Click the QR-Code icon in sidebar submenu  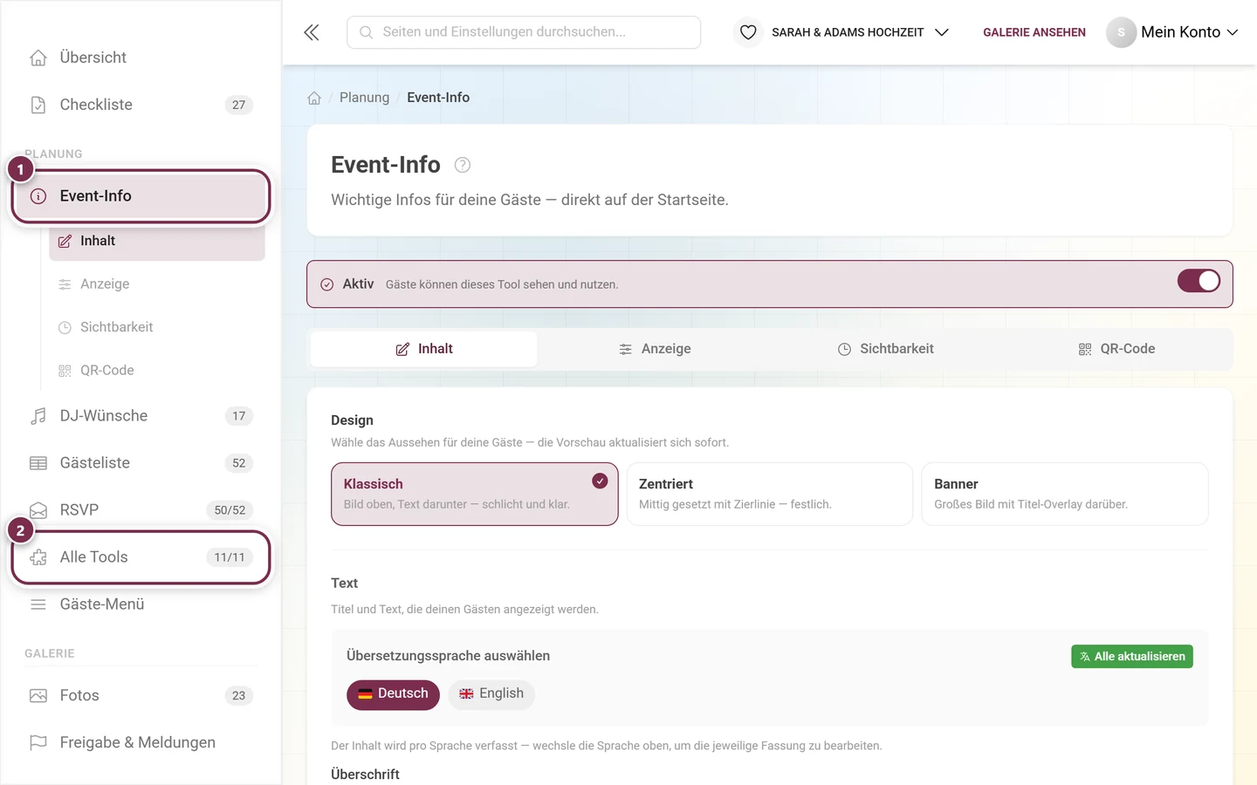tap(65, 371)
